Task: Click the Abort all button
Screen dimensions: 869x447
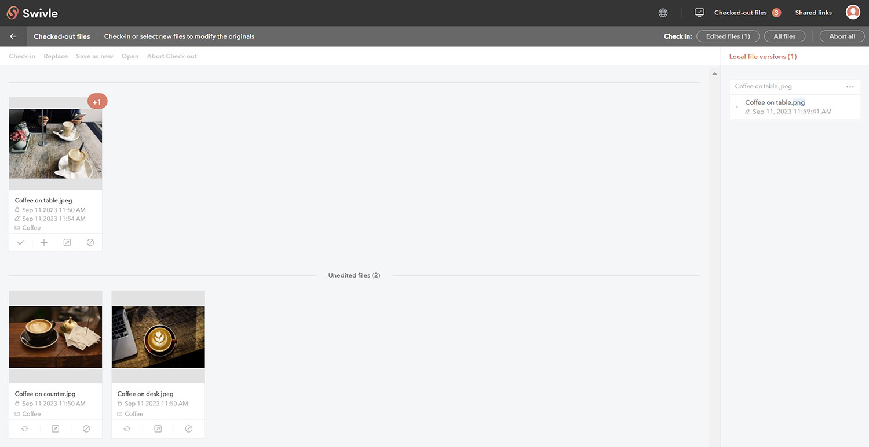Action: [842, 36]
